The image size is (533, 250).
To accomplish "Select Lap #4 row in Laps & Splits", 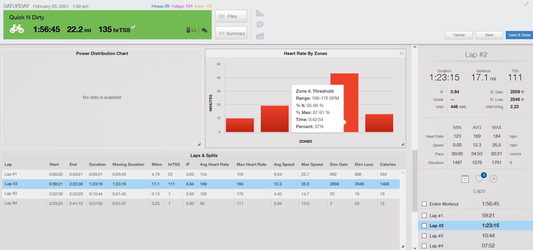I will (201, 203).
